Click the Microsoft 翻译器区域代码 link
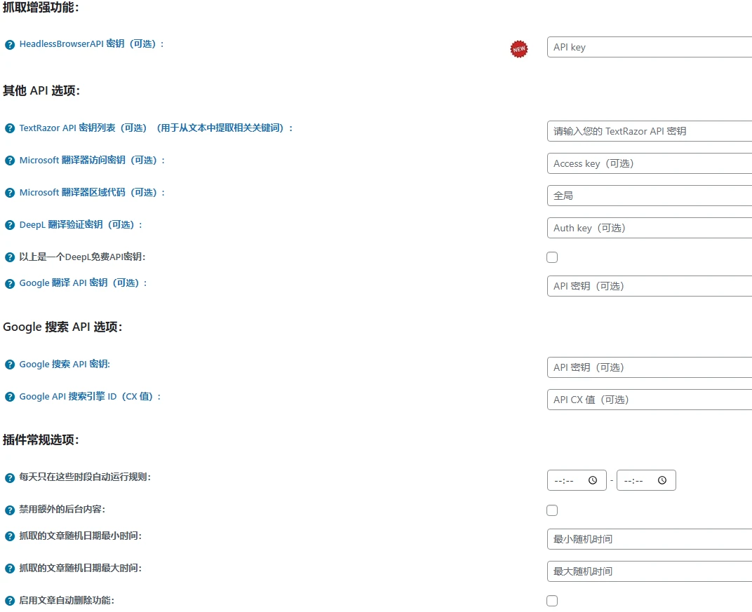The height and width of the screenshot is (612, 752). (x=74, y=193)
